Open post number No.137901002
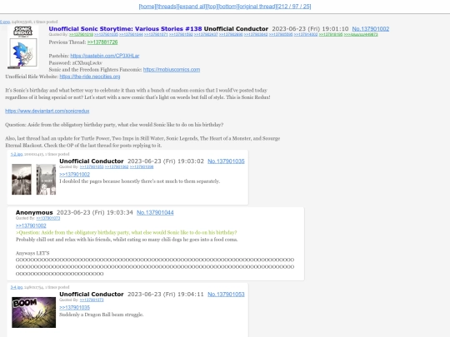The image size is (450, 337). [x=371, y=29]
